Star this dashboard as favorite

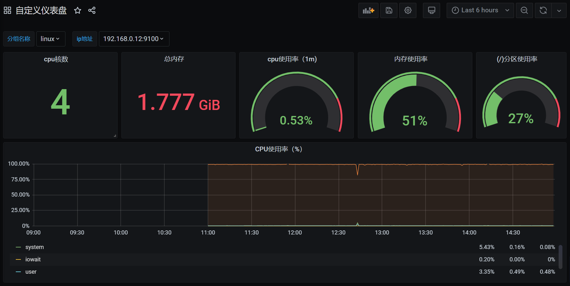click(x=77, y=10)
